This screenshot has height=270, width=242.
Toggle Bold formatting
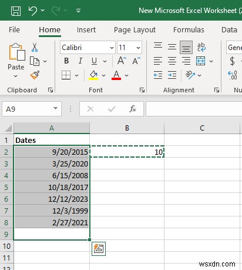tap(66, 61)
